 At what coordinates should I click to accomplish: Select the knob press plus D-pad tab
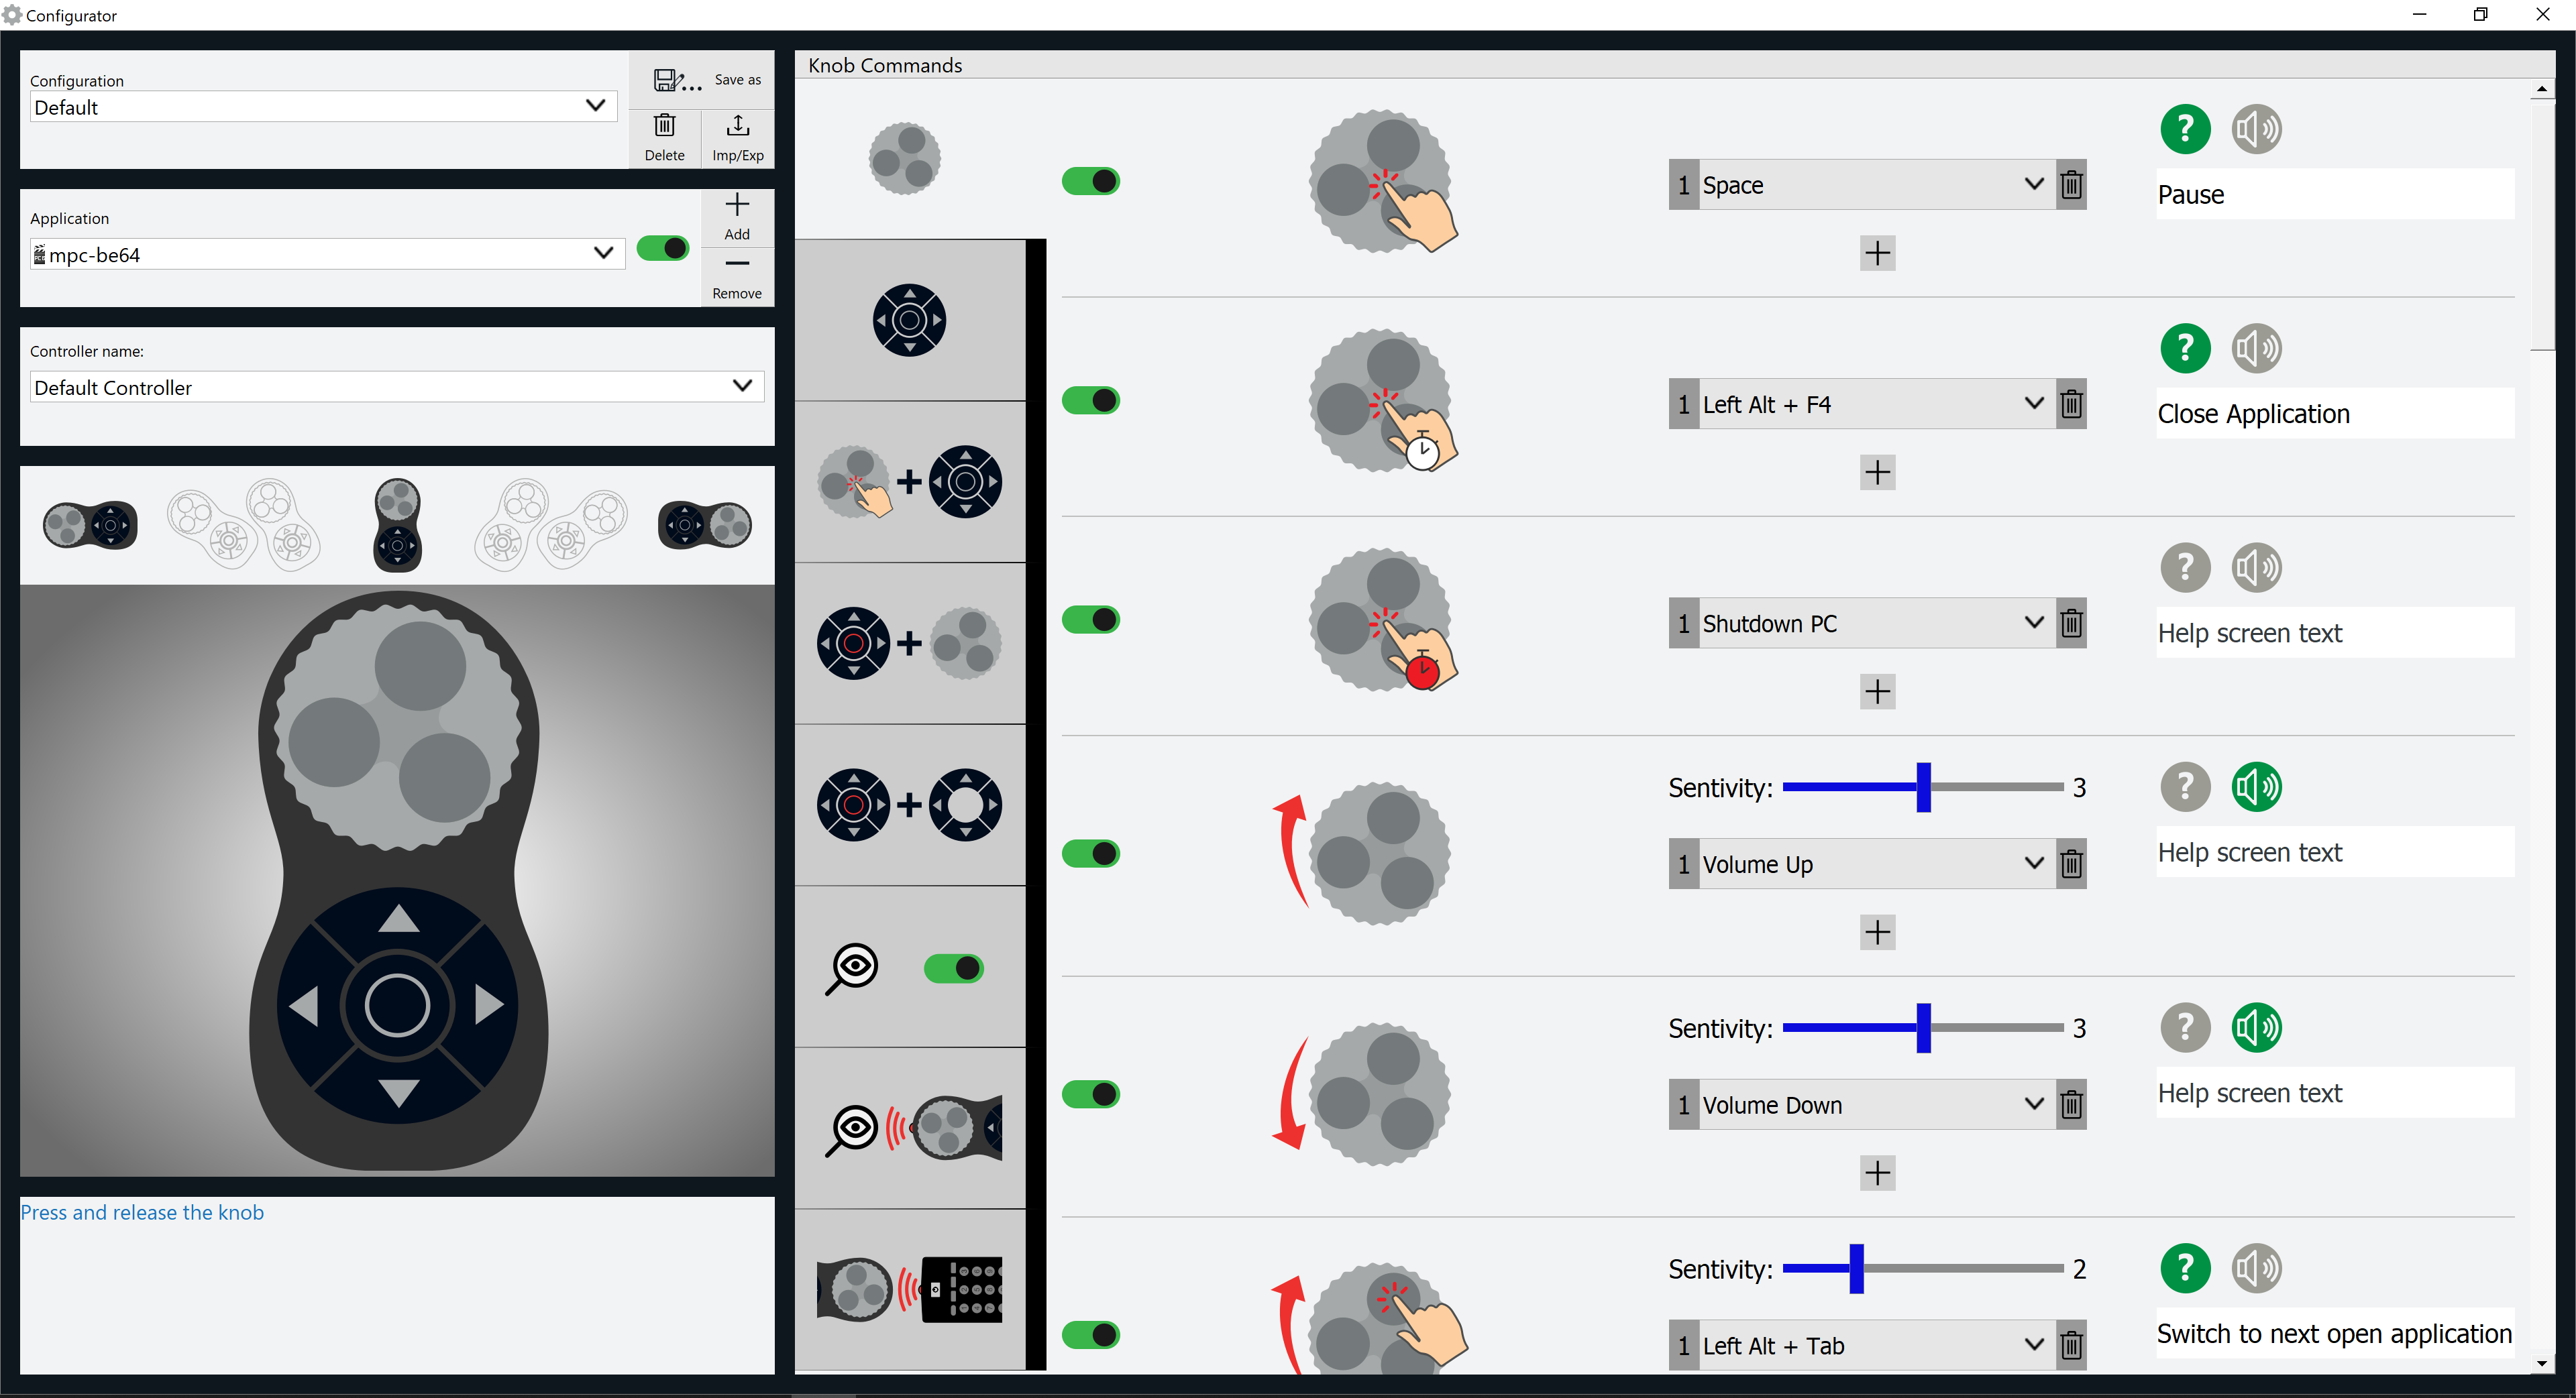coord(910,481)
